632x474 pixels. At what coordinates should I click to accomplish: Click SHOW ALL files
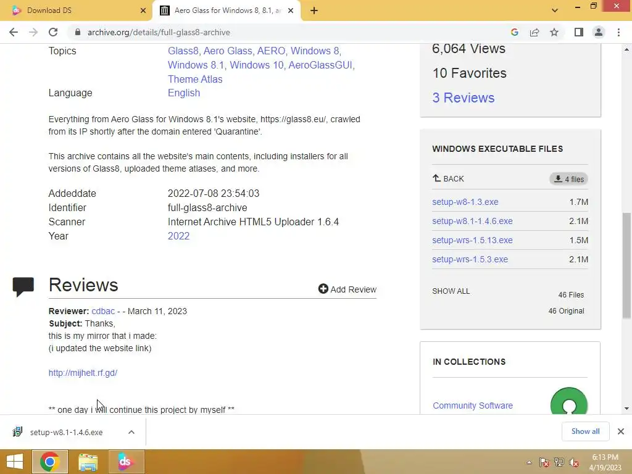[x=451, y=291]
